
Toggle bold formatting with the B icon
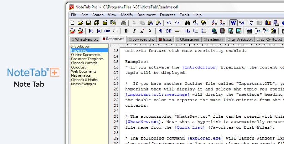click(x=126, y=31)
